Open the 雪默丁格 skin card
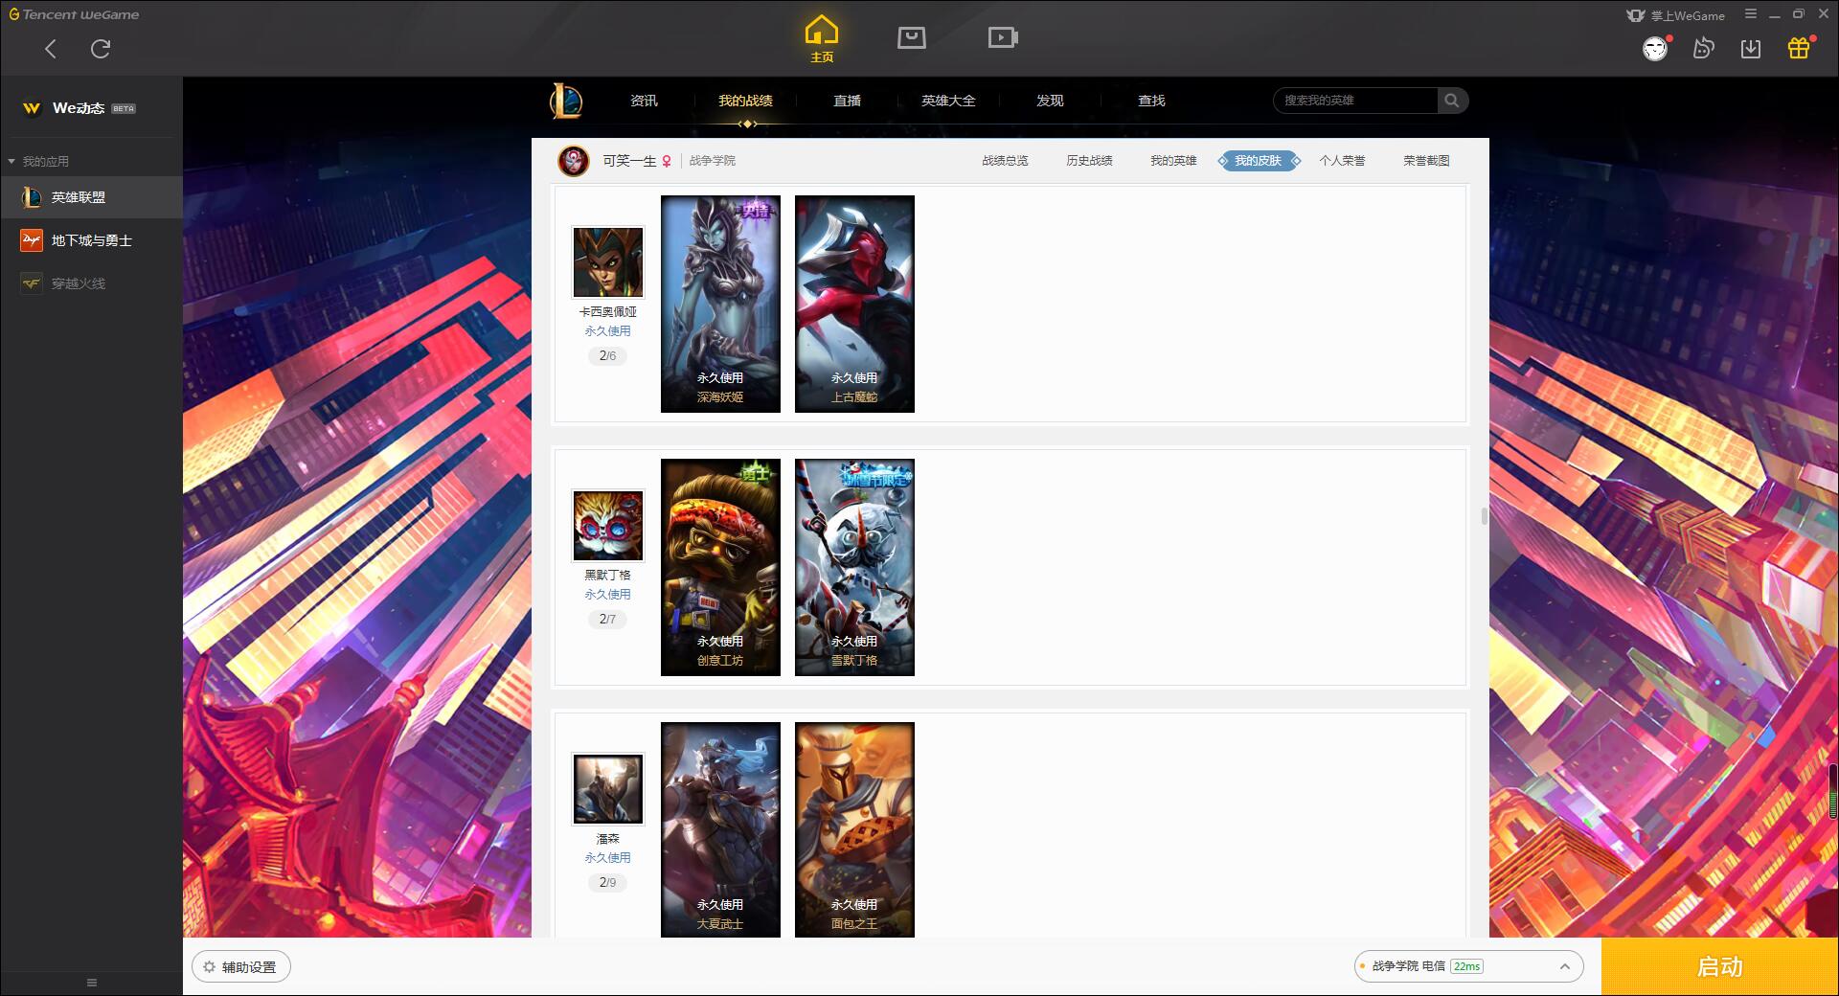Viewport: 1839px width, 996px height. 854,568
